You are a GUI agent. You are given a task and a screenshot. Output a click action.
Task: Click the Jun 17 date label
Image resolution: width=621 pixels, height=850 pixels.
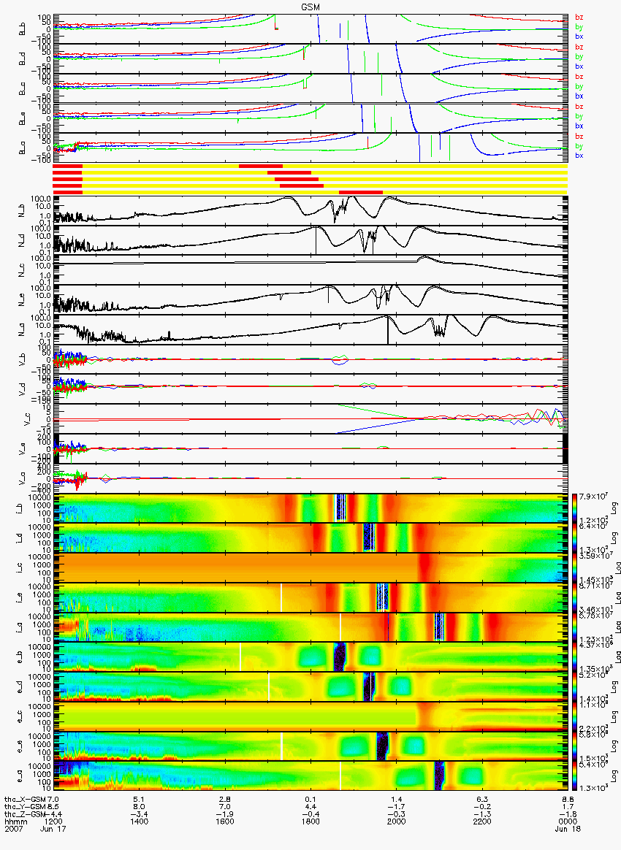point(53,829)
